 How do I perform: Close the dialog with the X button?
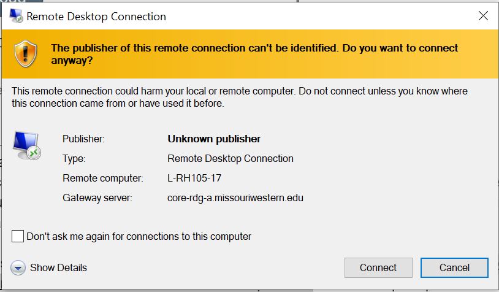tap(482, 17)
